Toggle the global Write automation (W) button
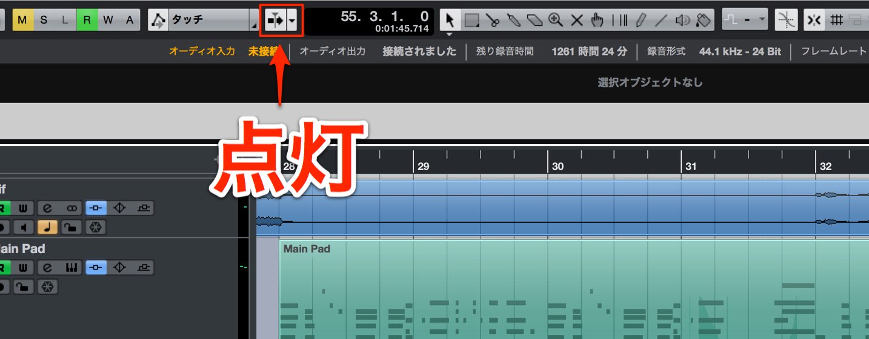Screen dimensions: 869x339 click(x=108, y=20)
